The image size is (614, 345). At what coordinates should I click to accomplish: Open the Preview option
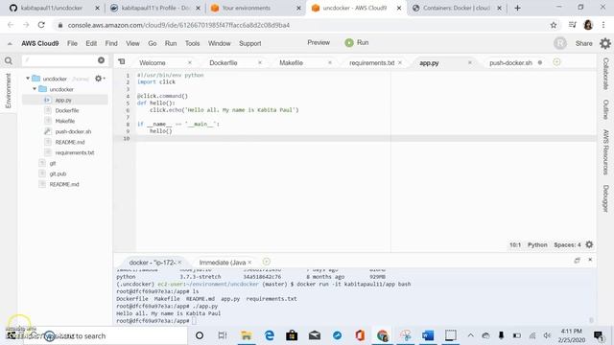click(319, 42)
